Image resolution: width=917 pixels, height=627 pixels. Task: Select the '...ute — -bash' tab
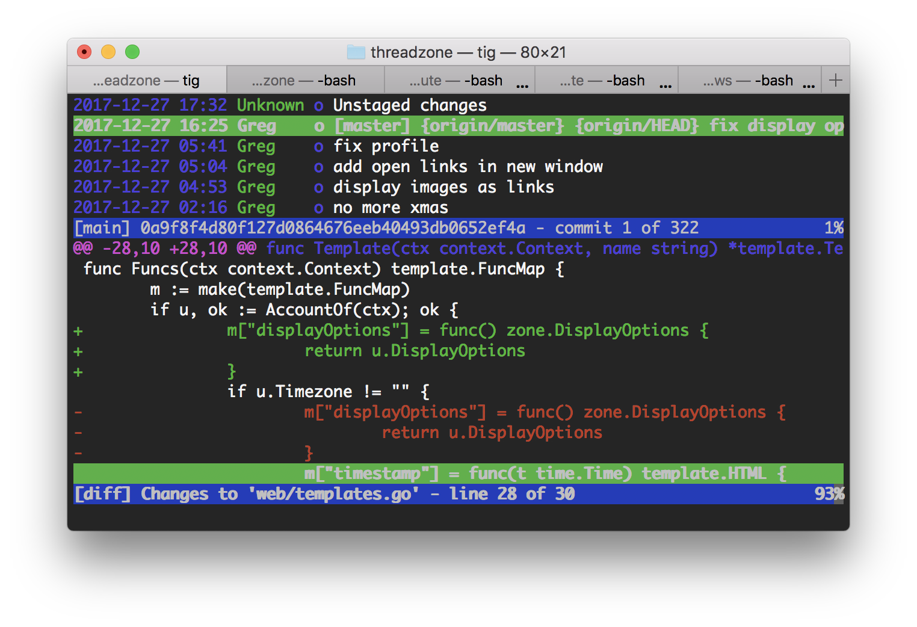point(455,81)
